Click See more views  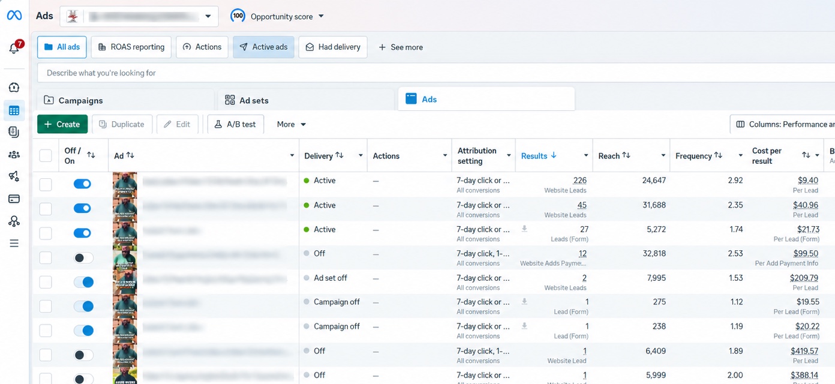coord(401,47)
